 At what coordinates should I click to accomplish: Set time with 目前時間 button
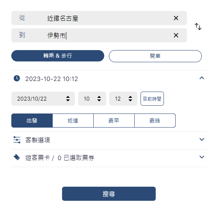click(152, 99)
